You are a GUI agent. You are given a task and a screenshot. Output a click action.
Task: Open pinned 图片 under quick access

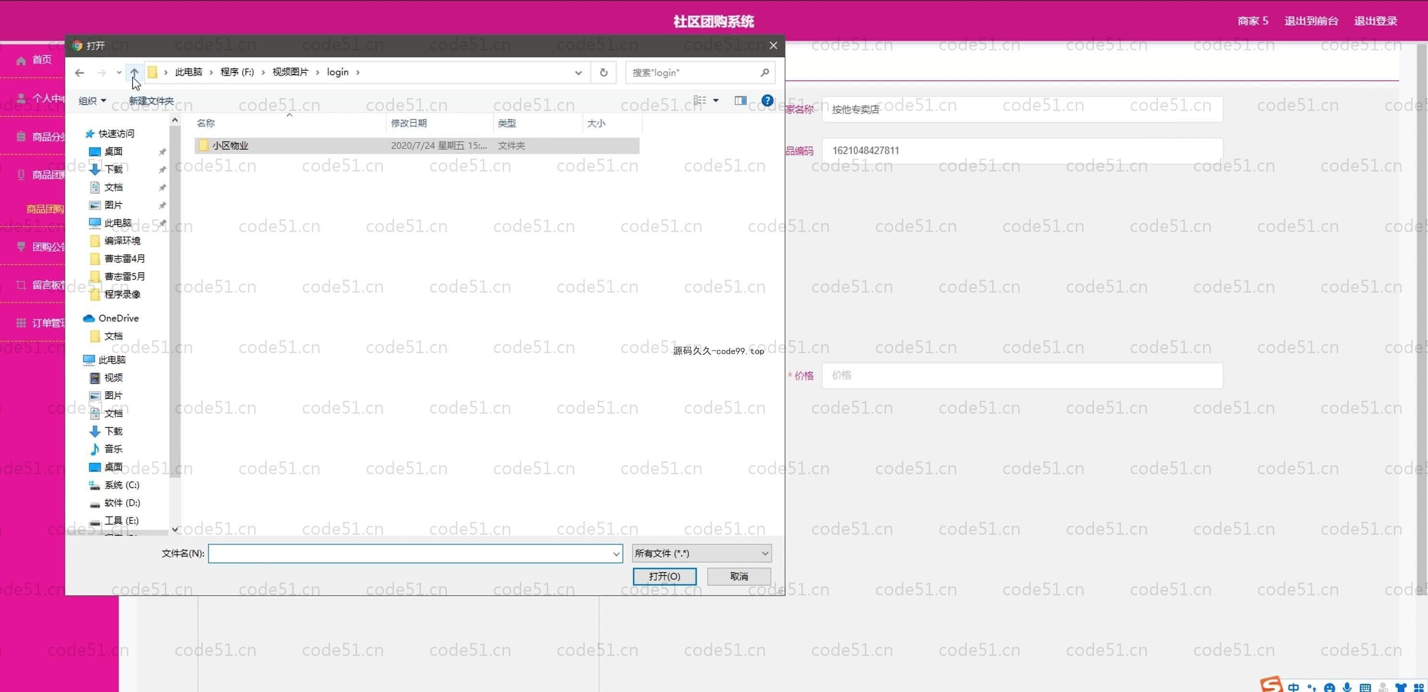113,205
